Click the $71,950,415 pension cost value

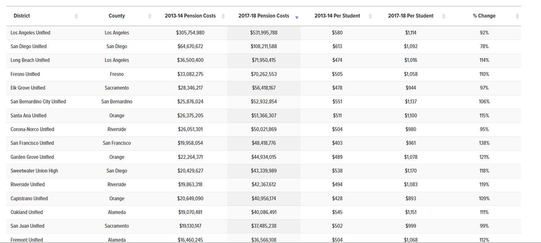pos(264,60)
